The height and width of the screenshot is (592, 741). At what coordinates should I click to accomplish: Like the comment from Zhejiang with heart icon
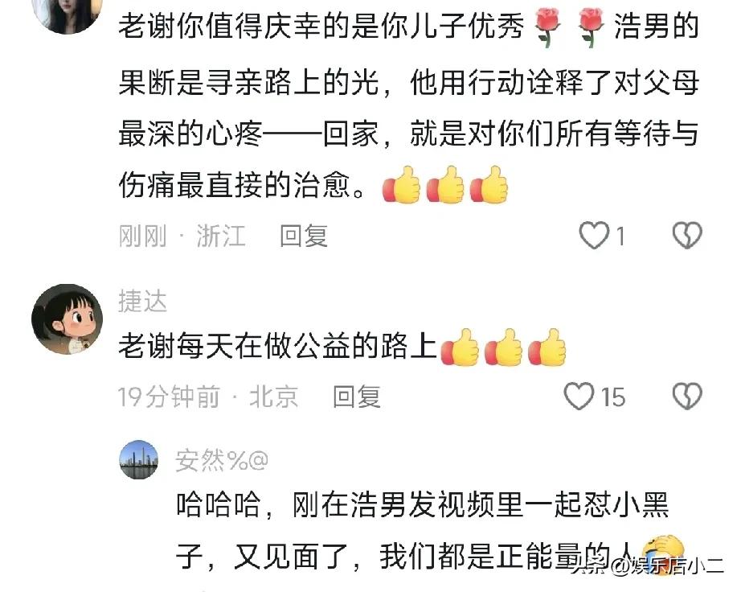594,235
